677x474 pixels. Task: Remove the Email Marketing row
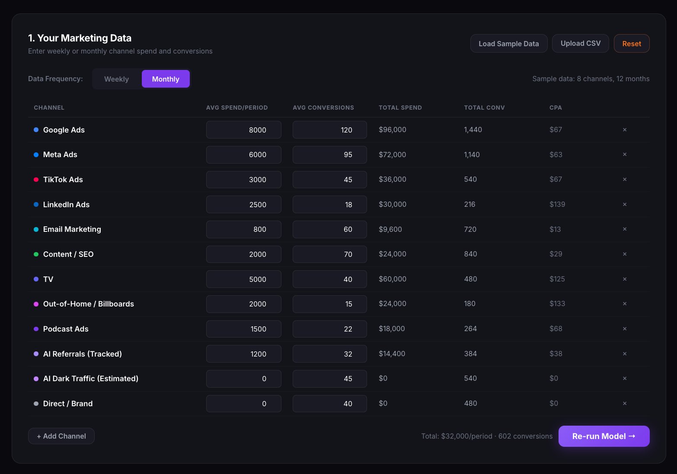(625, 229)
